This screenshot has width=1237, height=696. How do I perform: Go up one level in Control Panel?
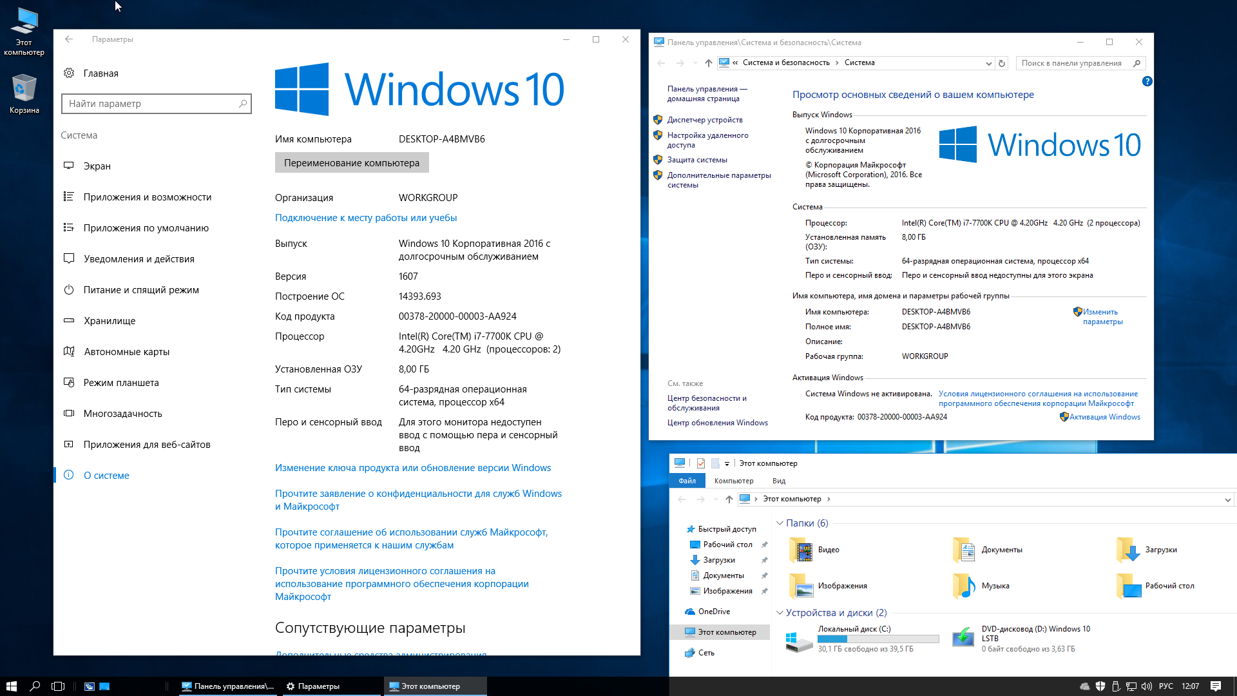point(709,63)
